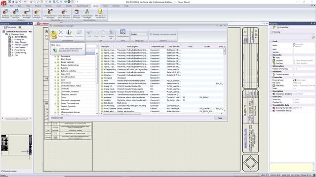Open class Properties in Classification manager
The width and height of the screenshot is (316, 177).
click(x=69, y=34)
